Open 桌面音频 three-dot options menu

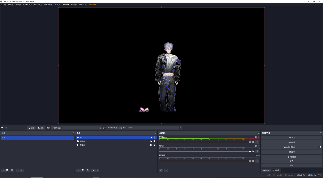coord(257,161)
